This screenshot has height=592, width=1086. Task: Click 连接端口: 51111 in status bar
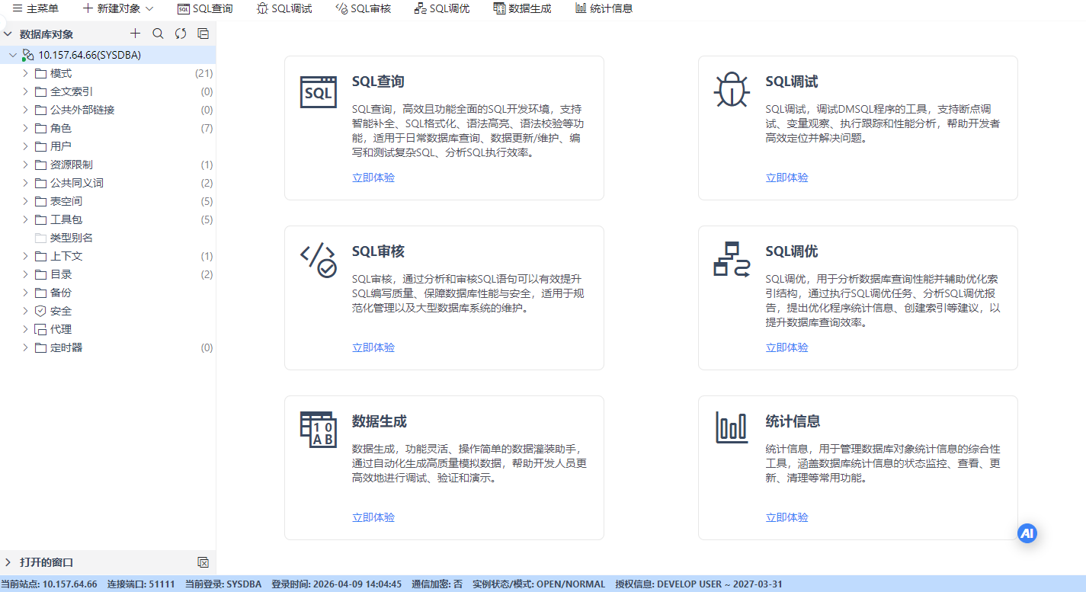click(141, 584)
